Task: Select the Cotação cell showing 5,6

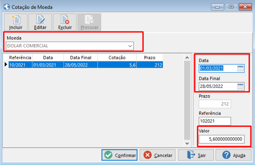Action: click(117, 65)
